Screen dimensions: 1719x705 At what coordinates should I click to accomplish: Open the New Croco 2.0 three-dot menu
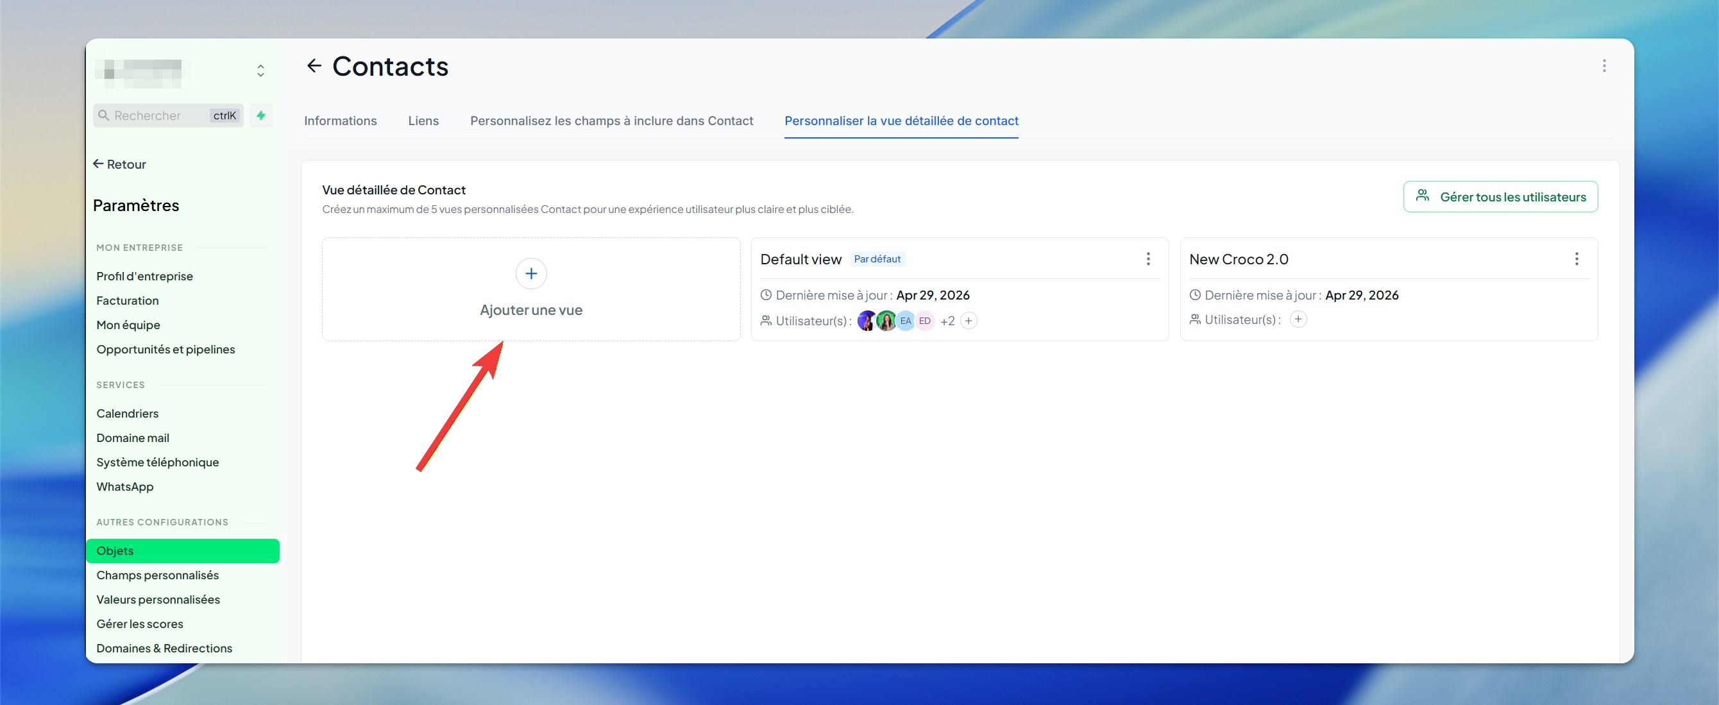coord(1576,259)
